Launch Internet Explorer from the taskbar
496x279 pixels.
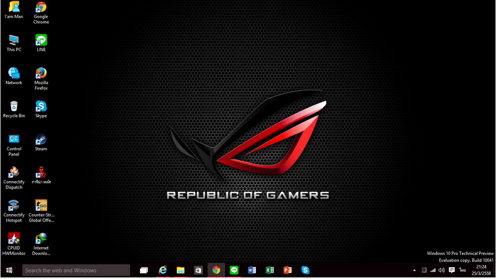163,270
